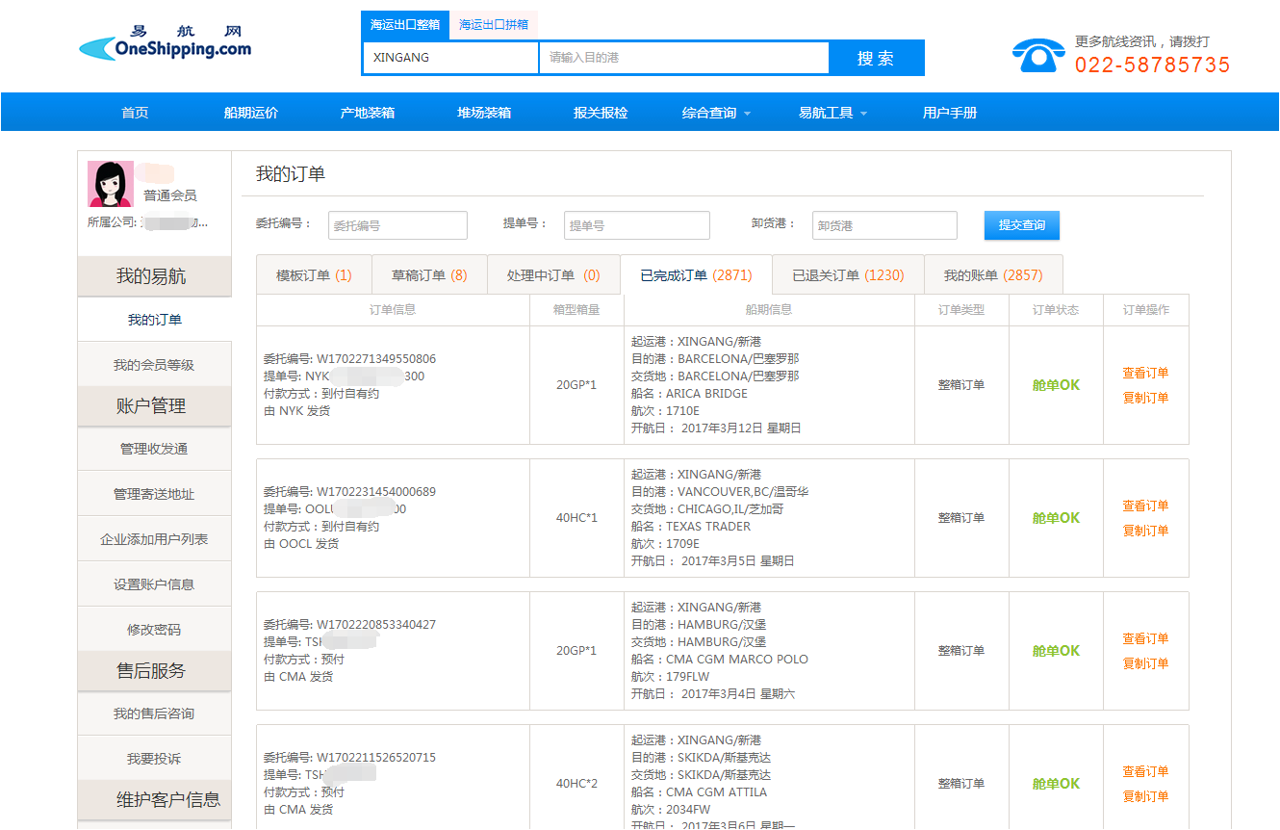Open 报关报检 in the navigation bar

click(x=601, y=113)
